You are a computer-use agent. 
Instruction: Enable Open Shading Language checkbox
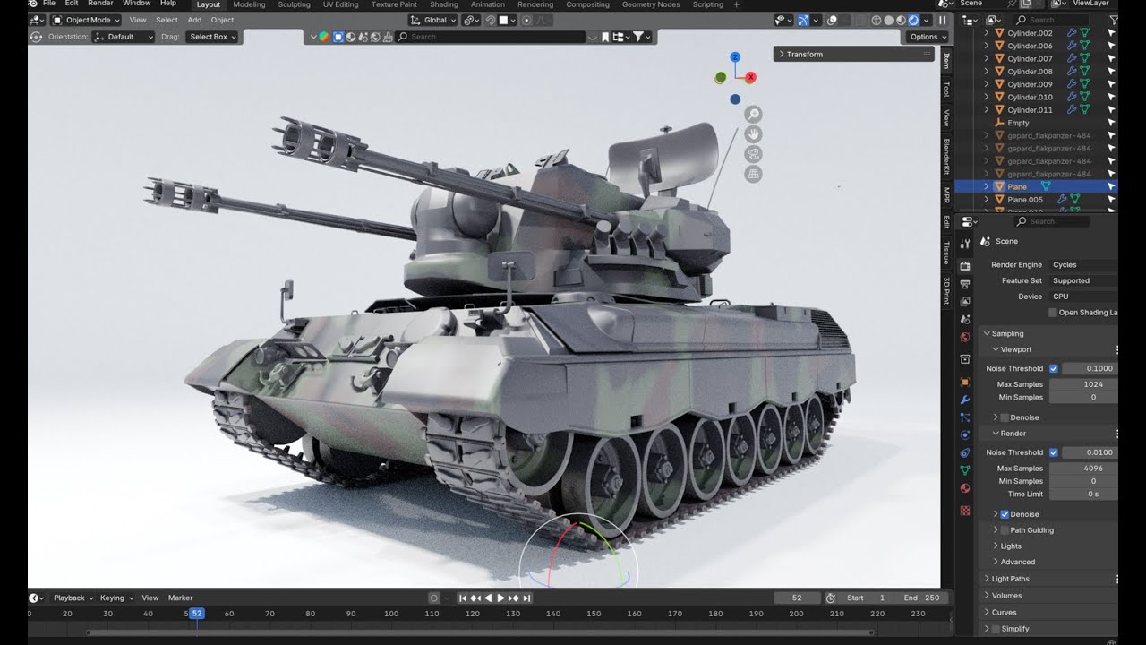click(1053, 313)
